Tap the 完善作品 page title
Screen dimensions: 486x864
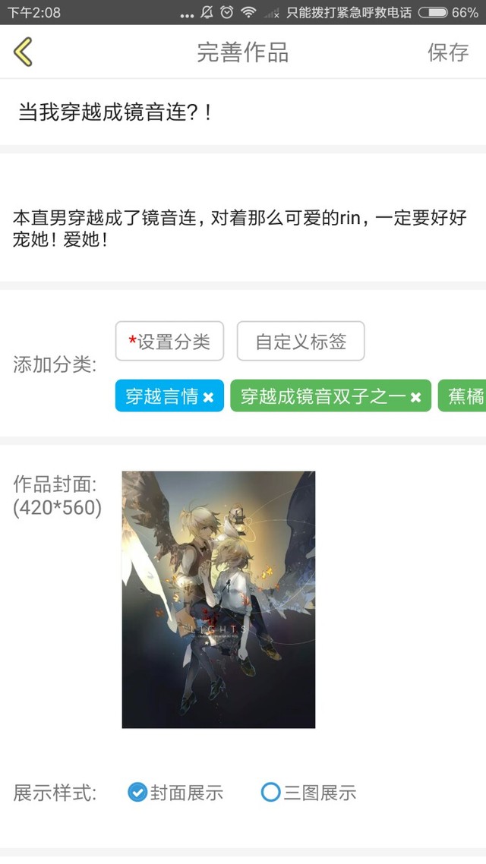pyautogui.click(x=243, y=52)
